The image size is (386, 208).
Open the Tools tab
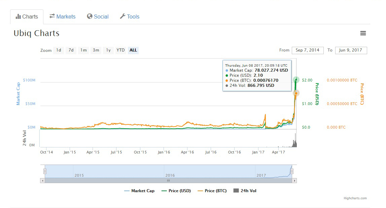(130, 16)
